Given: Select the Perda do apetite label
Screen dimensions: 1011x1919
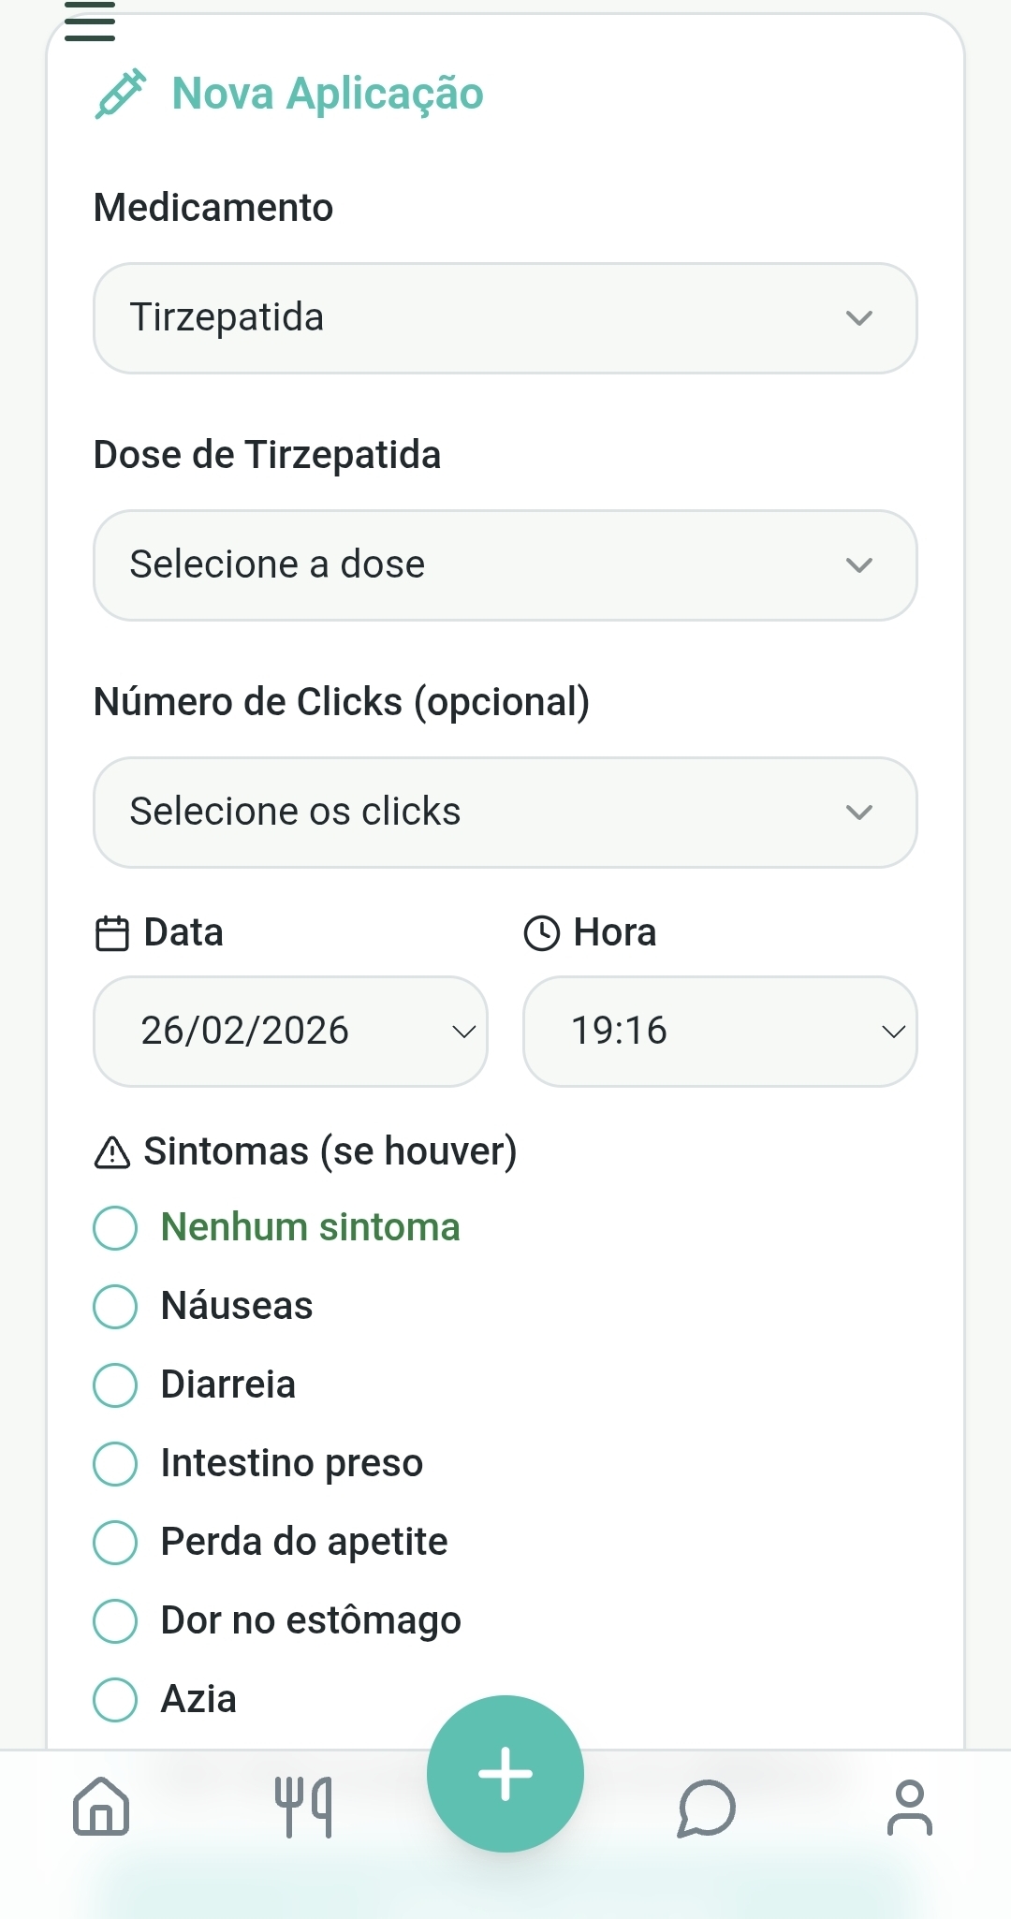Looking at the screenshot, I should 304,1542.
